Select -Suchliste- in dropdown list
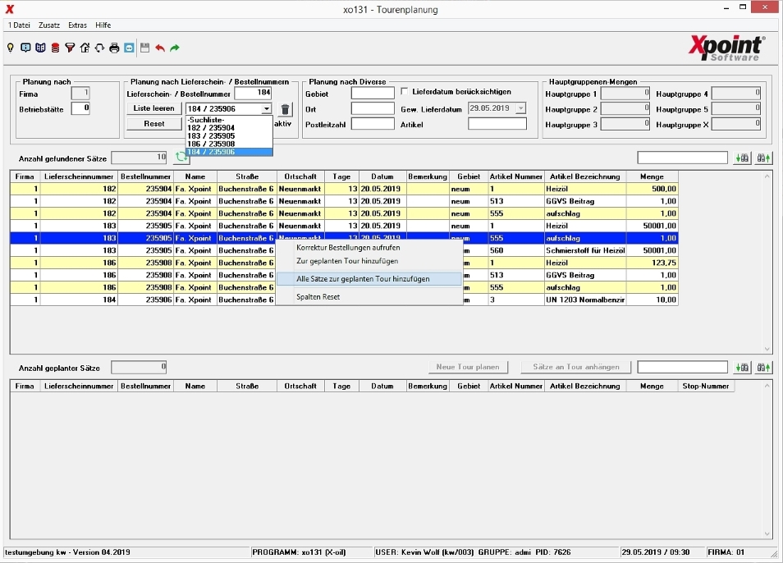783x563 pixels. [x=229, y=120]
